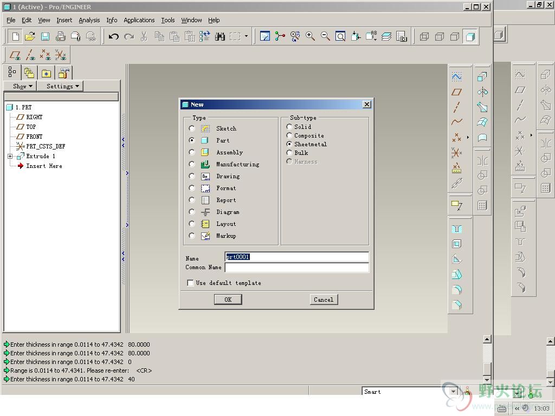The width and height of the screenshot is (555, 416).
Task: Open the Favorites tab in navigator
Action: pyautogui.click(x=47, y=73)
